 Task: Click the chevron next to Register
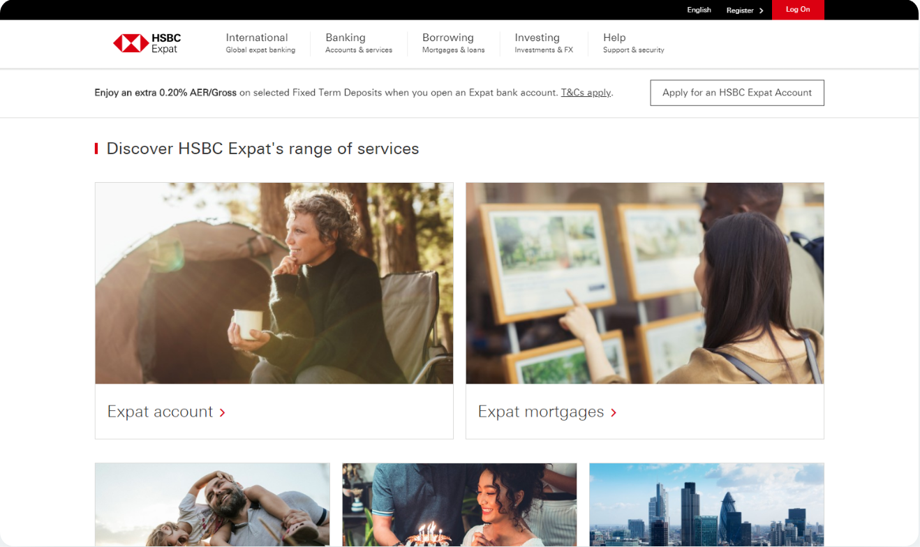(762, 10)
